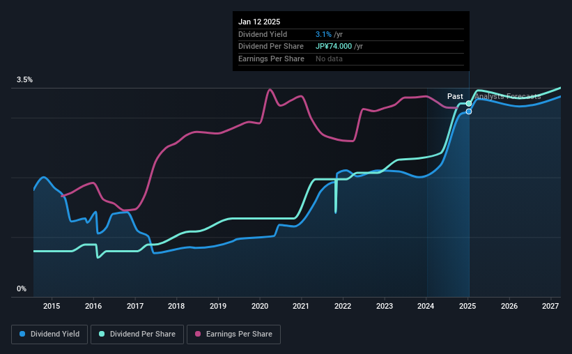Screen dimensions: 572x354
Task: Click 'Dividend Per Share' row label in tooltip
Action: (271, 47)
